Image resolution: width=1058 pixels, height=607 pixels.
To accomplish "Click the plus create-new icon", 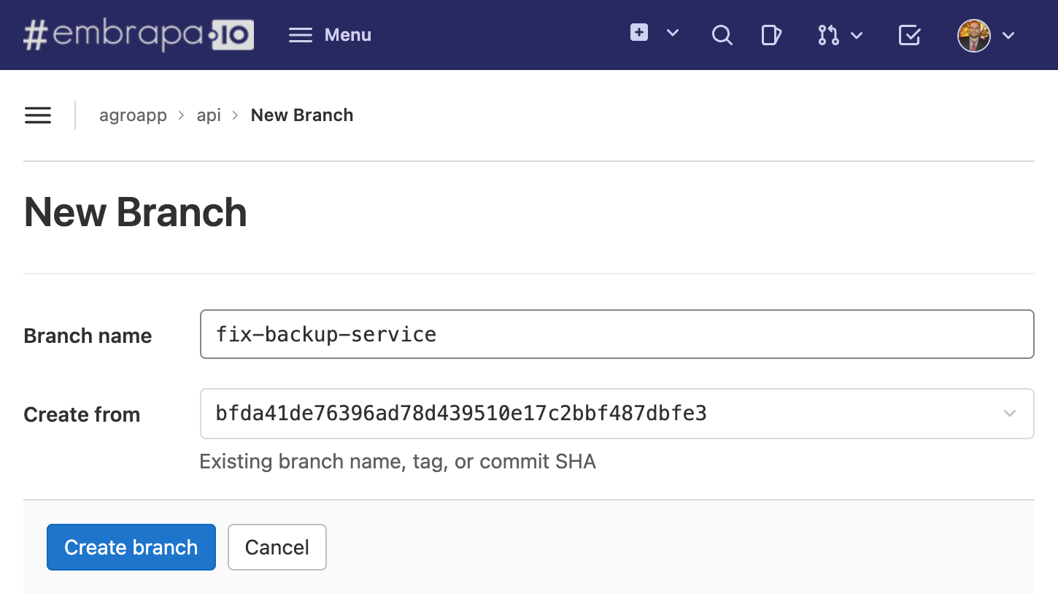I will click(x=639, y=33).
